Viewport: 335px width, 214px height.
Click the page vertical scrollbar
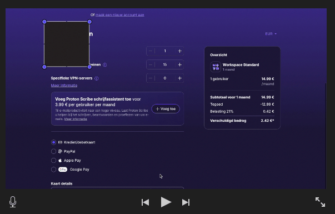point(326,136)
